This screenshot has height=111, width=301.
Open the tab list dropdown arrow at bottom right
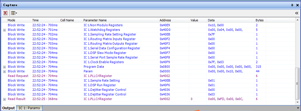298,108
